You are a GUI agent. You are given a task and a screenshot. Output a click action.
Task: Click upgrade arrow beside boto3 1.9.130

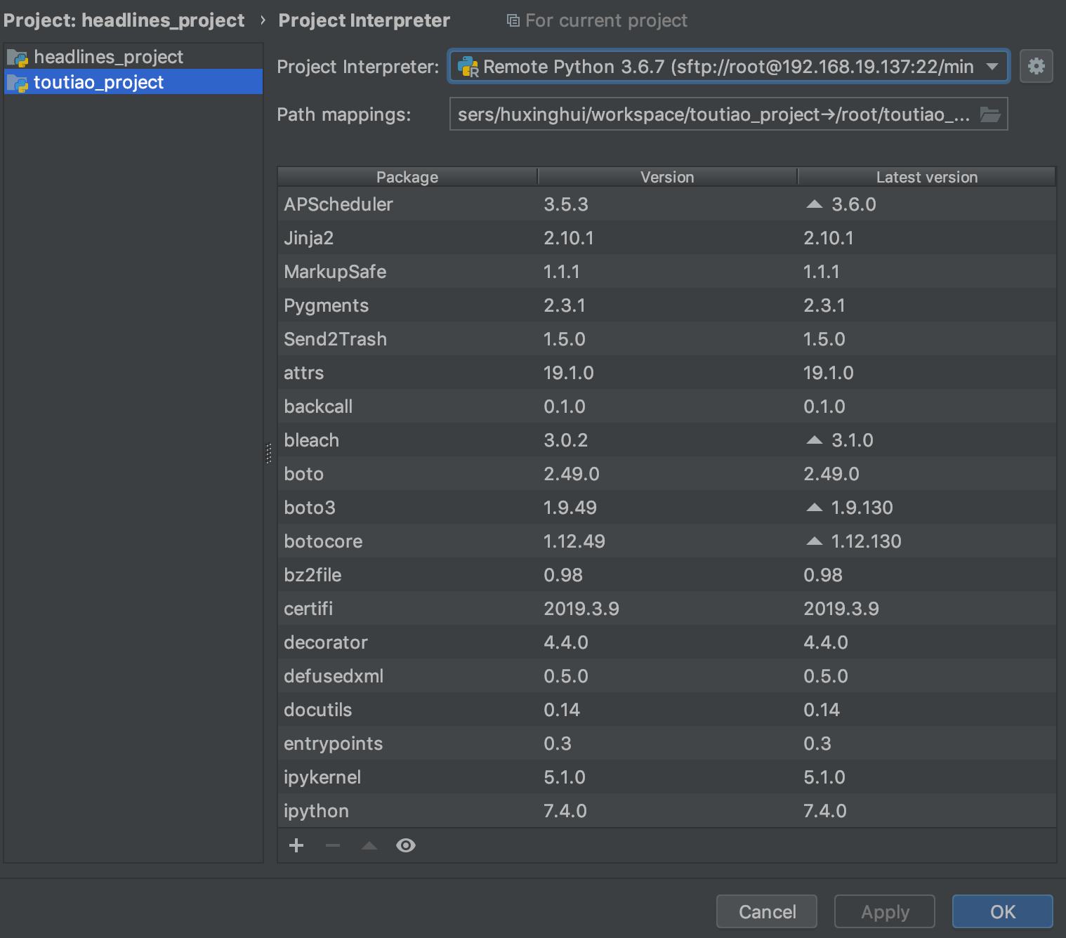(814, 508)
